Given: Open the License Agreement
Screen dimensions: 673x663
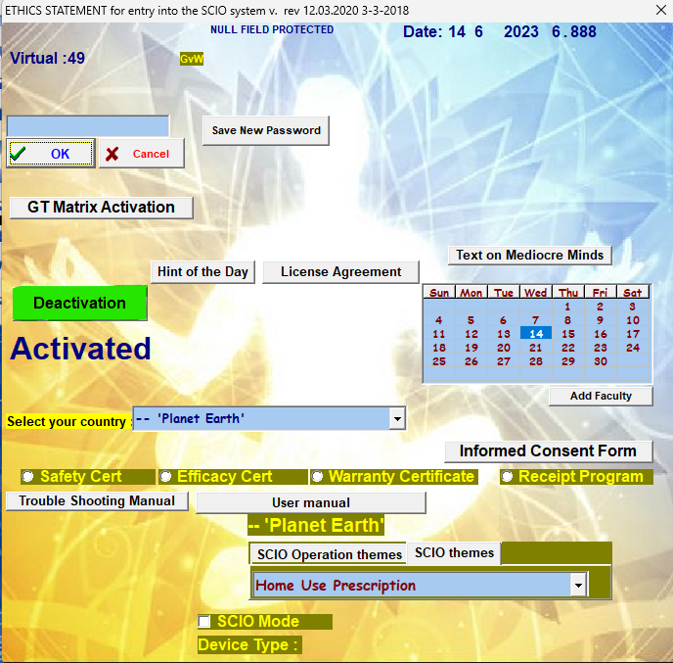Looking at the screenshot, I should click(x=340, y=272).
